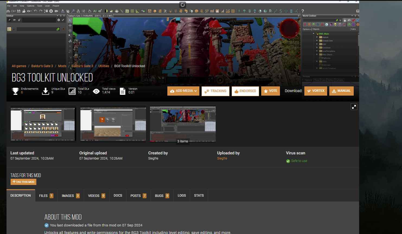This screenshot has width=402, height=234.
Task: Open the DOCS tab
Action: click(x=118, y=196)
